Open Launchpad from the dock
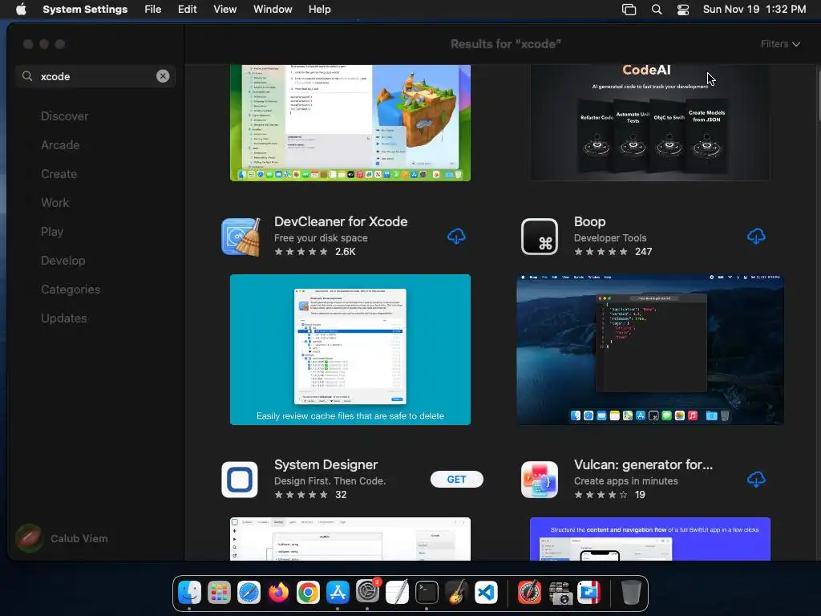This screenshot has height=616, width=821. point(219,593)
